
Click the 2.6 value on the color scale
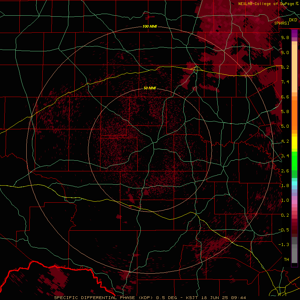click(285, 171)
